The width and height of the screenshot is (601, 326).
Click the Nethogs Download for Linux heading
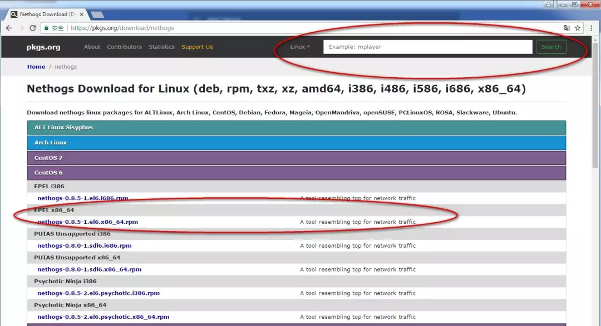click(x=276, y=89)
